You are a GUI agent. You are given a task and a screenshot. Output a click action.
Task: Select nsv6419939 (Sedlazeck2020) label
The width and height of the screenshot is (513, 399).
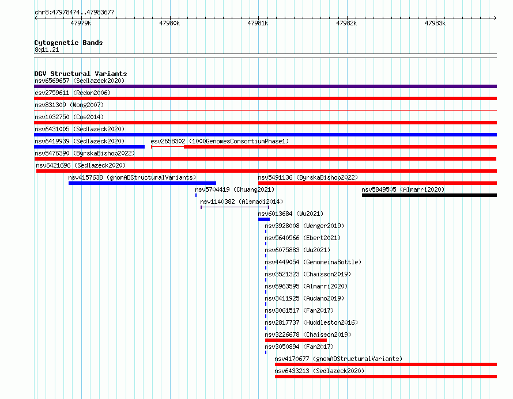click(80, 141)
